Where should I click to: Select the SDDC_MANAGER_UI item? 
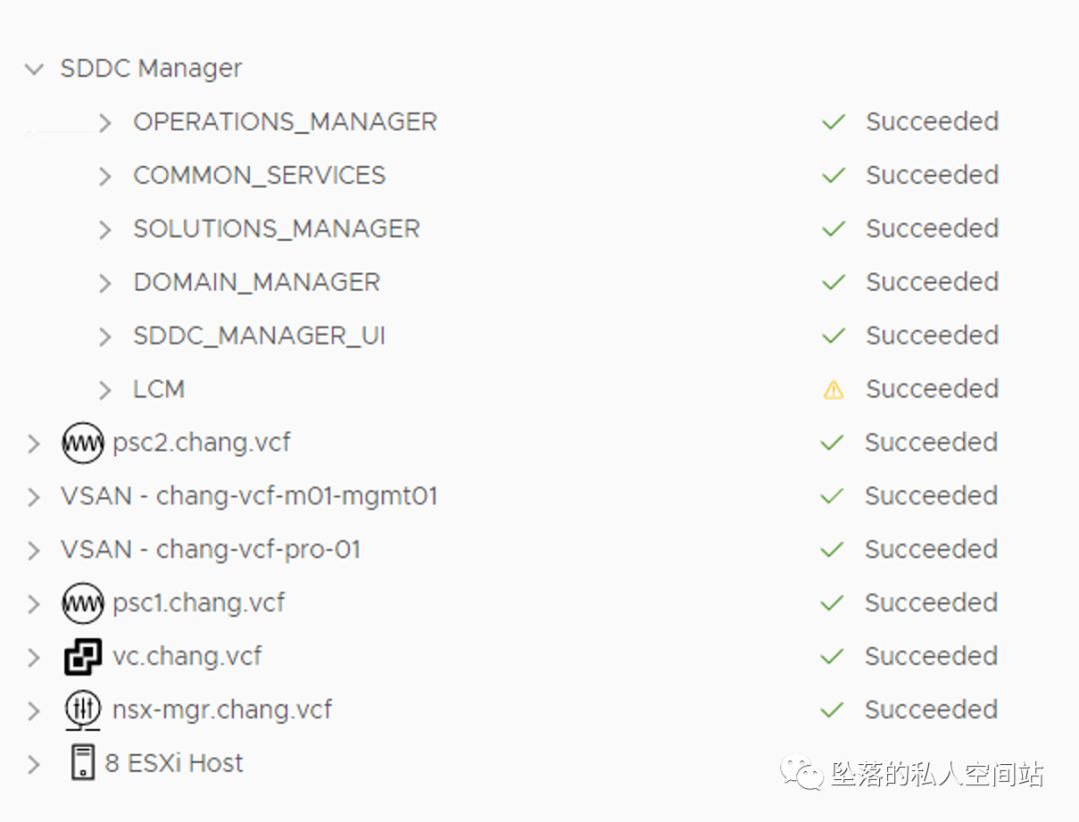[259, 336]
